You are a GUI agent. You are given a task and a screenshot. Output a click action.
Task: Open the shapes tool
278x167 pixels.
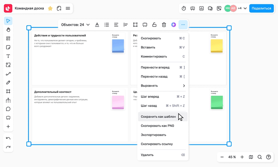(8, 65)
